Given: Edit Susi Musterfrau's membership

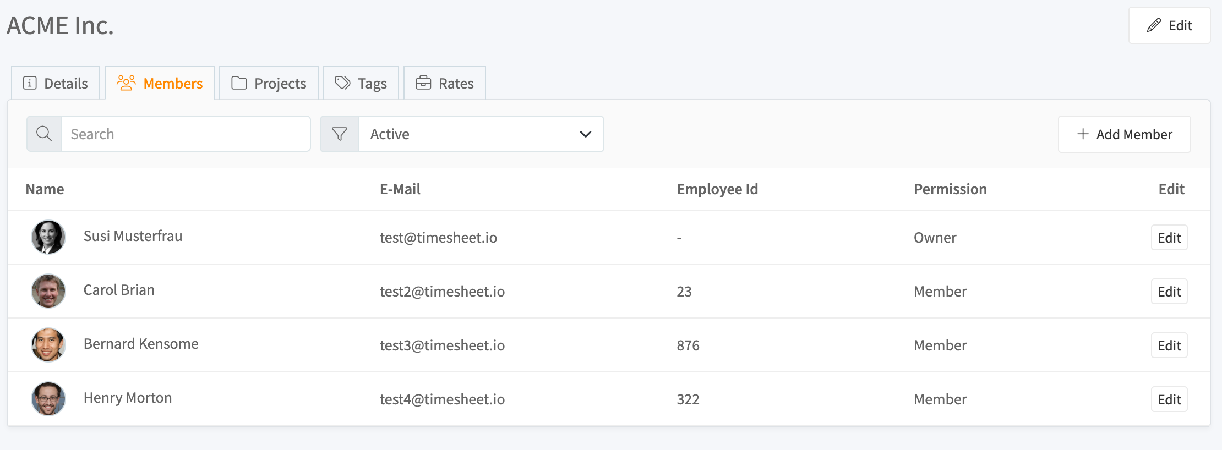Looking at the screenshot, I should (1169, 238).
